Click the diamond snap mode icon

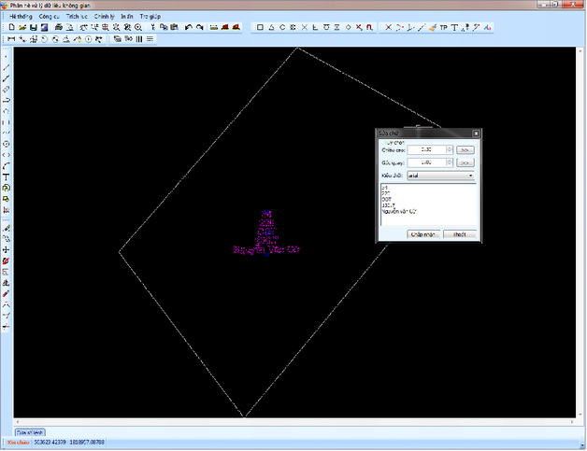tap(348, 27)
